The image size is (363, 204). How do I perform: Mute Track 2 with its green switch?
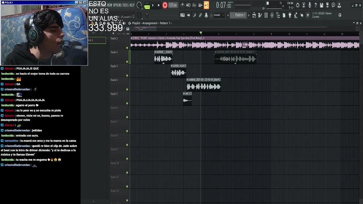point(127,62)
